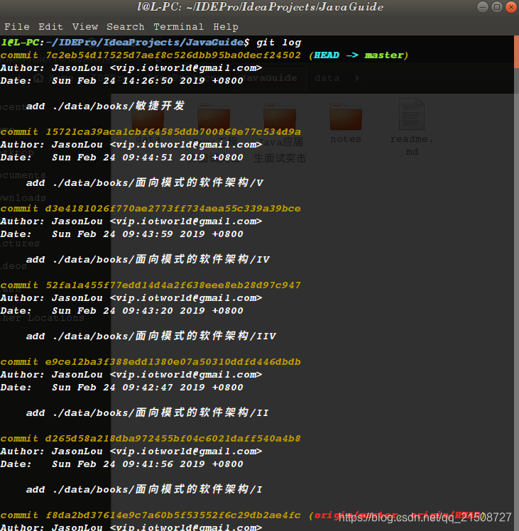Click commit hash d265d58a218dba972455bf04c6021daff540a4b8
Image resolution: width=519 pixels, height=531 pixels.
tap(173, 439)
